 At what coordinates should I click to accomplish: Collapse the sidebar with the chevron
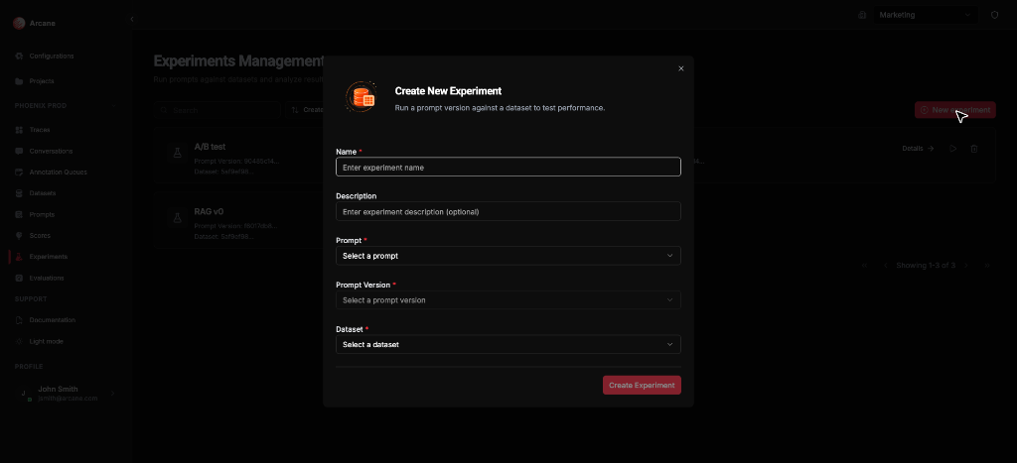coord(132,20)
